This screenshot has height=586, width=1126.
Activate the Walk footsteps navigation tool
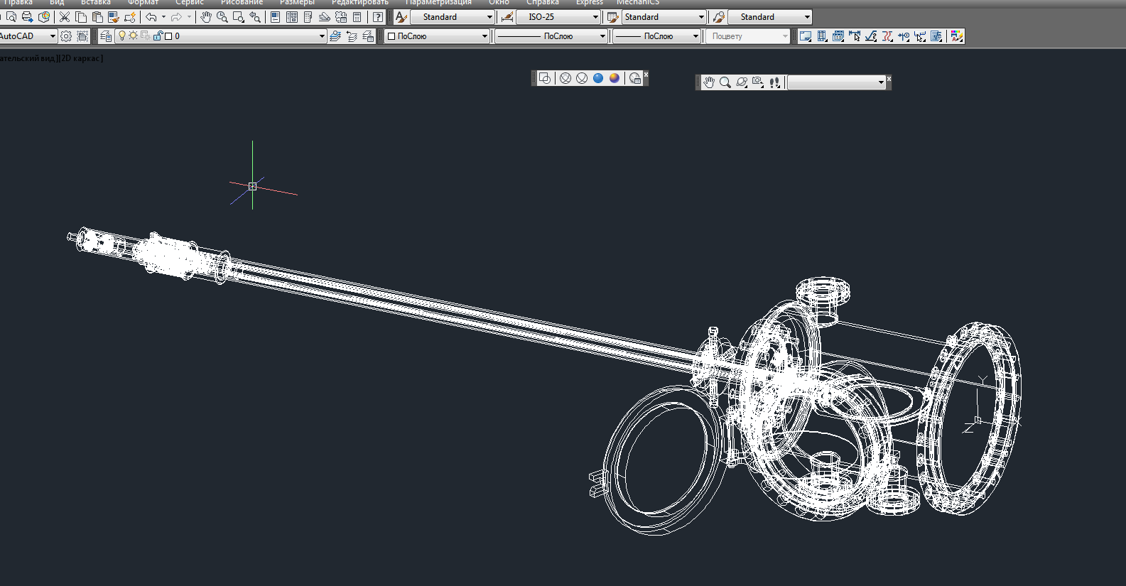[774, 82]
